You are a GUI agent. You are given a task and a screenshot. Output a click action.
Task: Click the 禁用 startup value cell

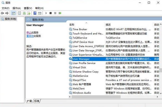[x=156, y=55]
